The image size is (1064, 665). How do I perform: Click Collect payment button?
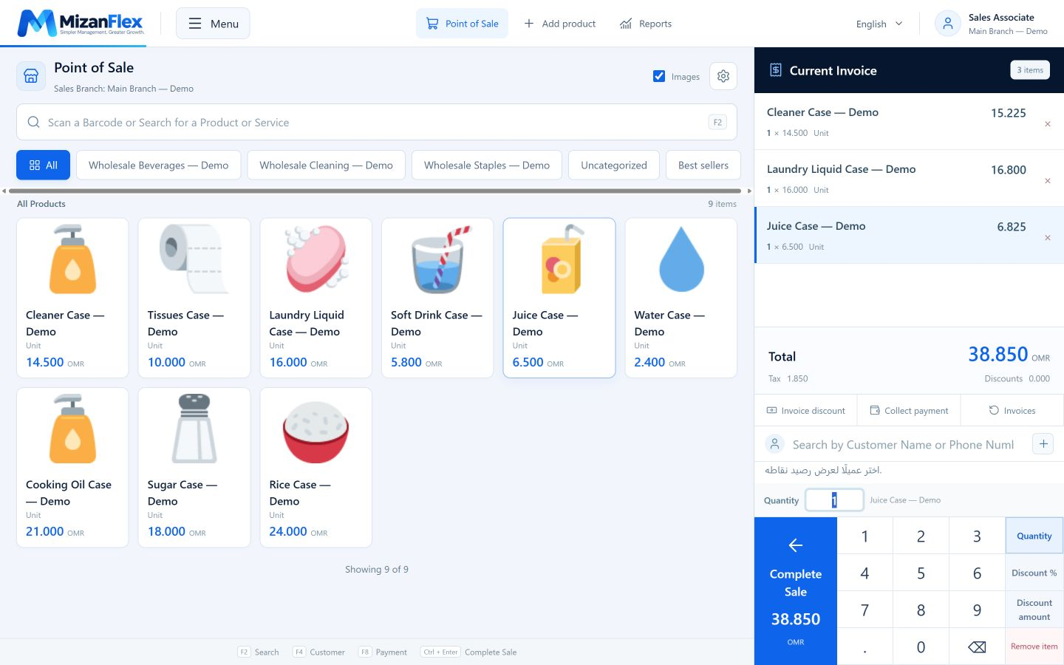pos(909,410)
